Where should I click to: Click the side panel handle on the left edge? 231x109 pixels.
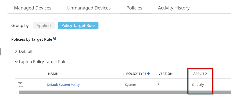(x=1, y=51)
